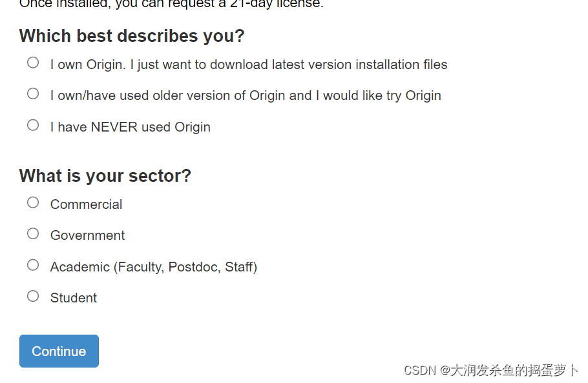Select Academic (Faculty, Postdoc, Staff) option
This screenshot has height=383, width=588.
(33, 264)
